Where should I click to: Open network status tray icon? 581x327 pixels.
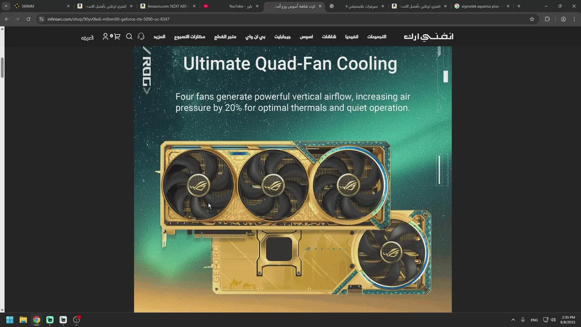coord(546,320)
